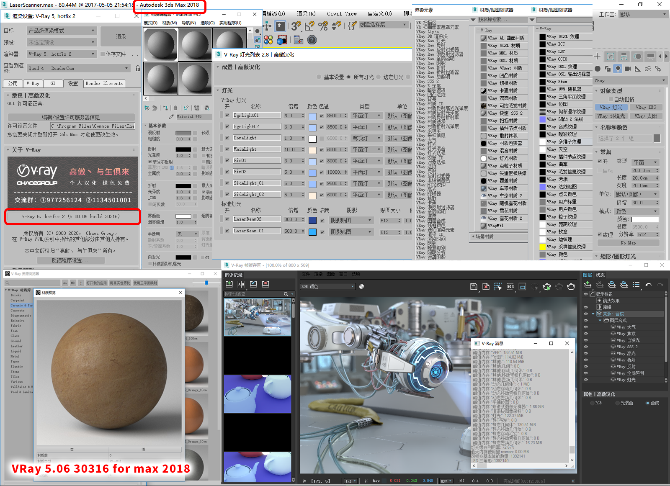
Task: Open Render Elements tab
Action: 104,83
